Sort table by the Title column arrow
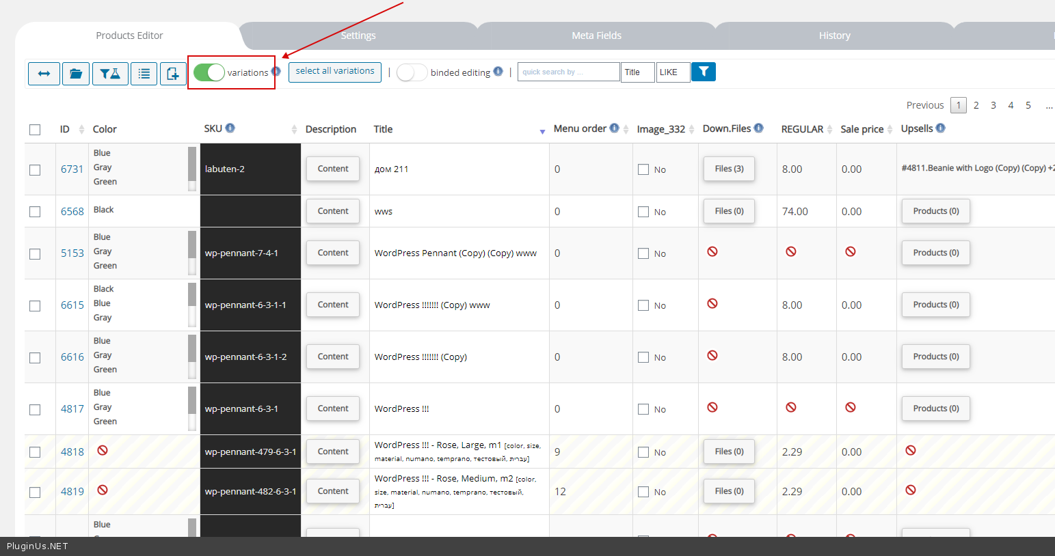The height and width of the screenshot is (556, 1055). [x=542, y=130]
